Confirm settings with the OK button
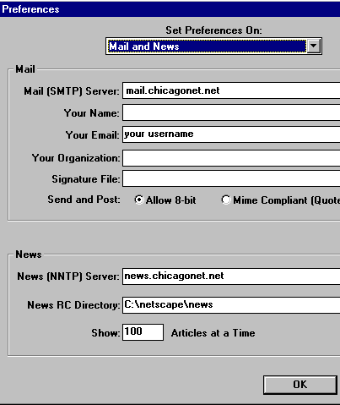The height and width of the screenshot is (405, 340). click(300, 385)
